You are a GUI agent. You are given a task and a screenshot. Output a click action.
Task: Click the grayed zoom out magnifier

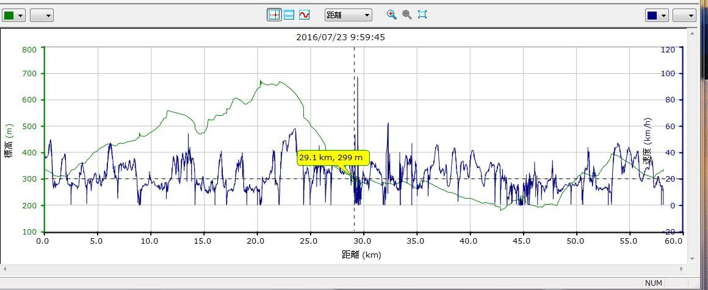(407, 15)
